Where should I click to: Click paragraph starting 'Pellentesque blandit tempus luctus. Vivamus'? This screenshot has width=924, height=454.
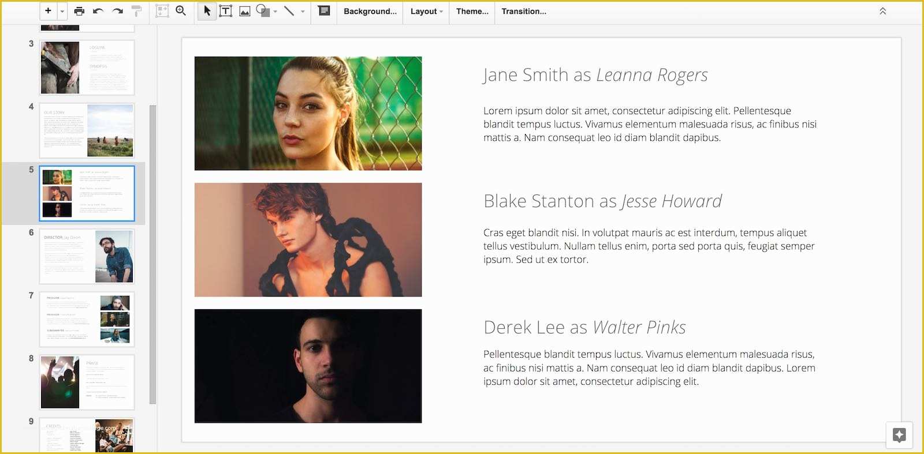point(649,367)
